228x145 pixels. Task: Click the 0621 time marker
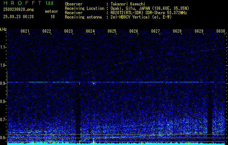pos(25,31)
